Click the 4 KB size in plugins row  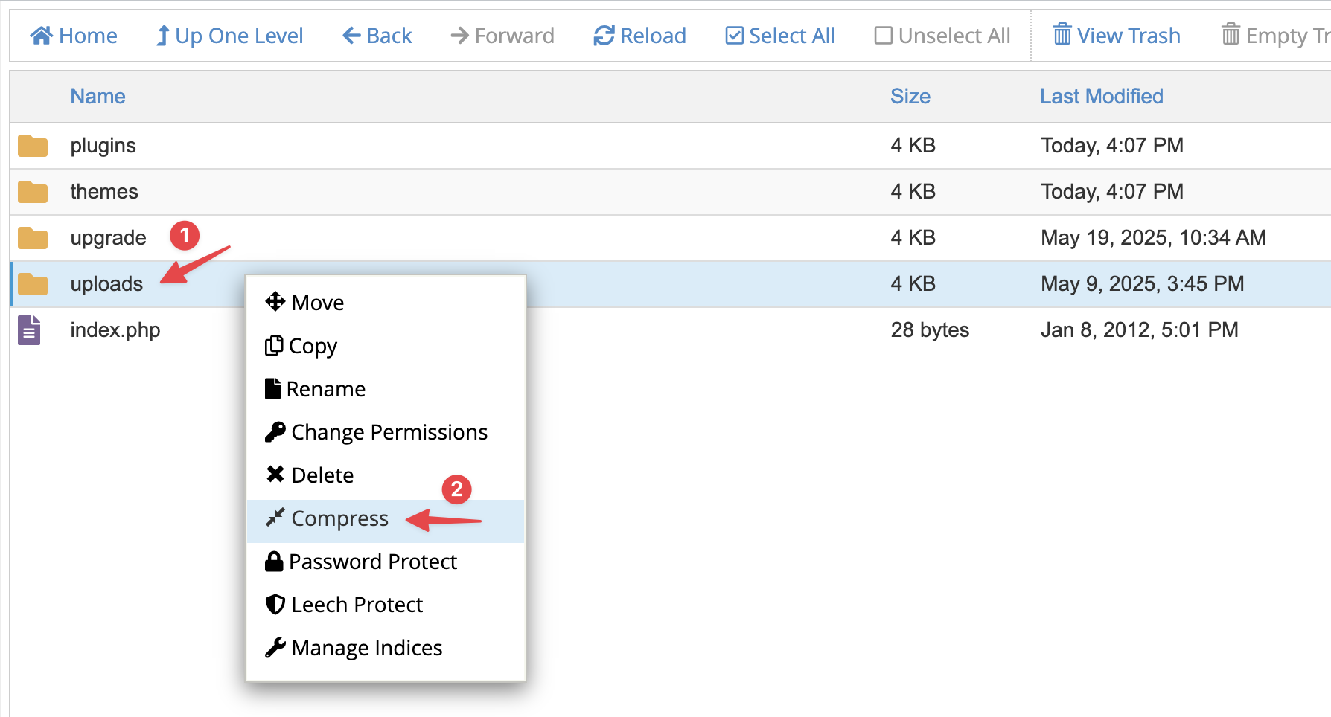coord(913,146)
